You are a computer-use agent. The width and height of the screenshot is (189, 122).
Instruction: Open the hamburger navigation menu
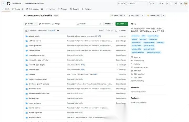pos(3,3)
